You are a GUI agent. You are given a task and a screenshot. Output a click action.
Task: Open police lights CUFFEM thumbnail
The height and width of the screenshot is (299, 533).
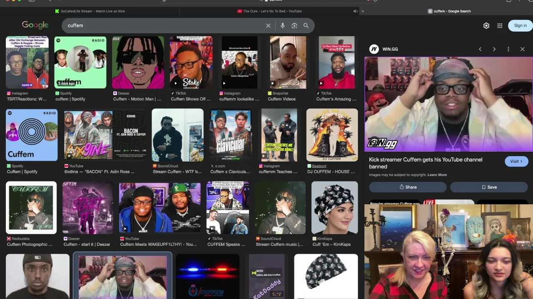(207, 277)
